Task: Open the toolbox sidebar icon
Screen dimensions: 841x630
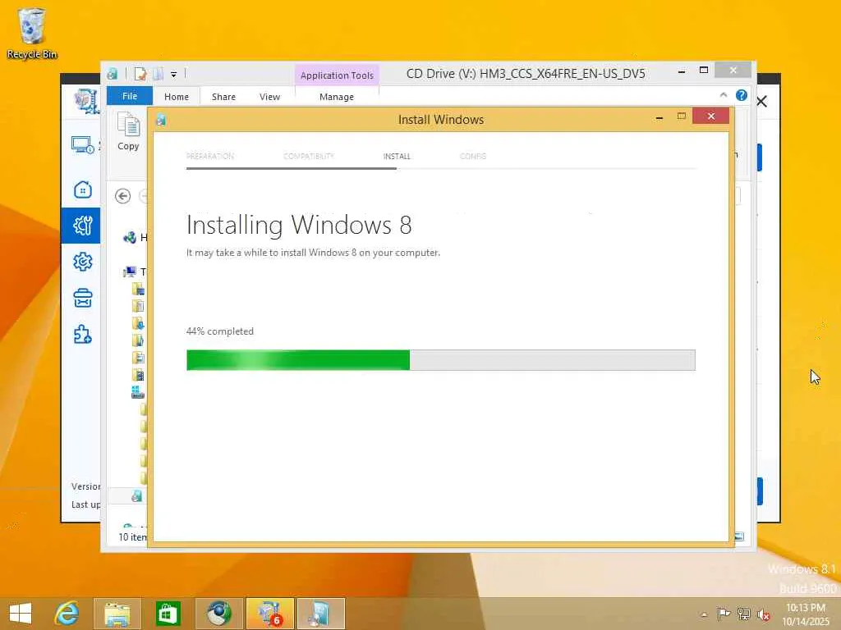Action: pos(83,299)
